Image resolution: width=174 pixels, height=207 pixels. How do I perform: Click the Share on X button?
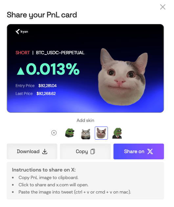click(x=139, y=151)
